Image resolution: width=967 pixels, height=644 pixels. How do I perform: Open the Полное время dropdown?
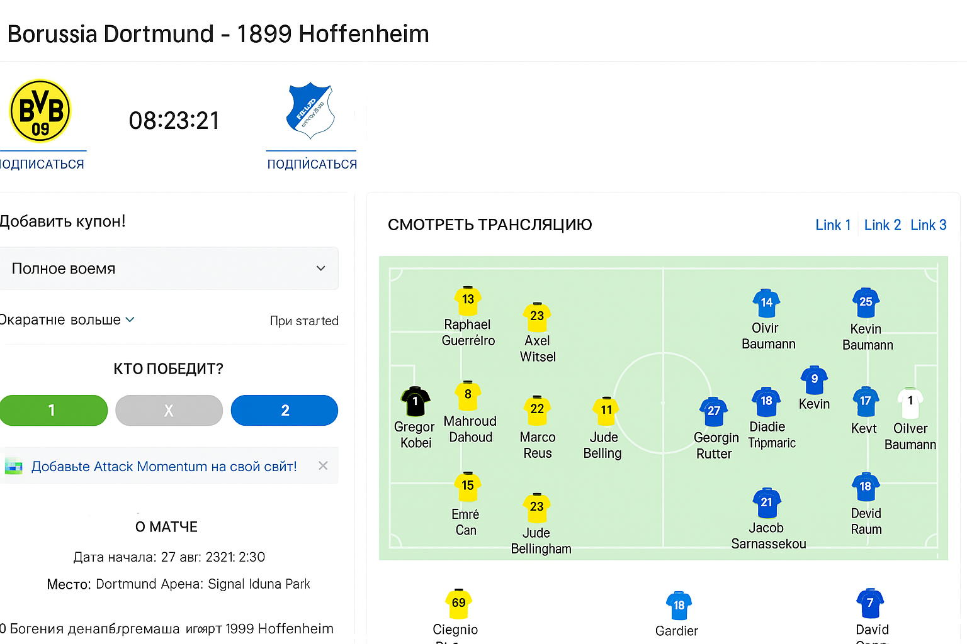(168, 269)
